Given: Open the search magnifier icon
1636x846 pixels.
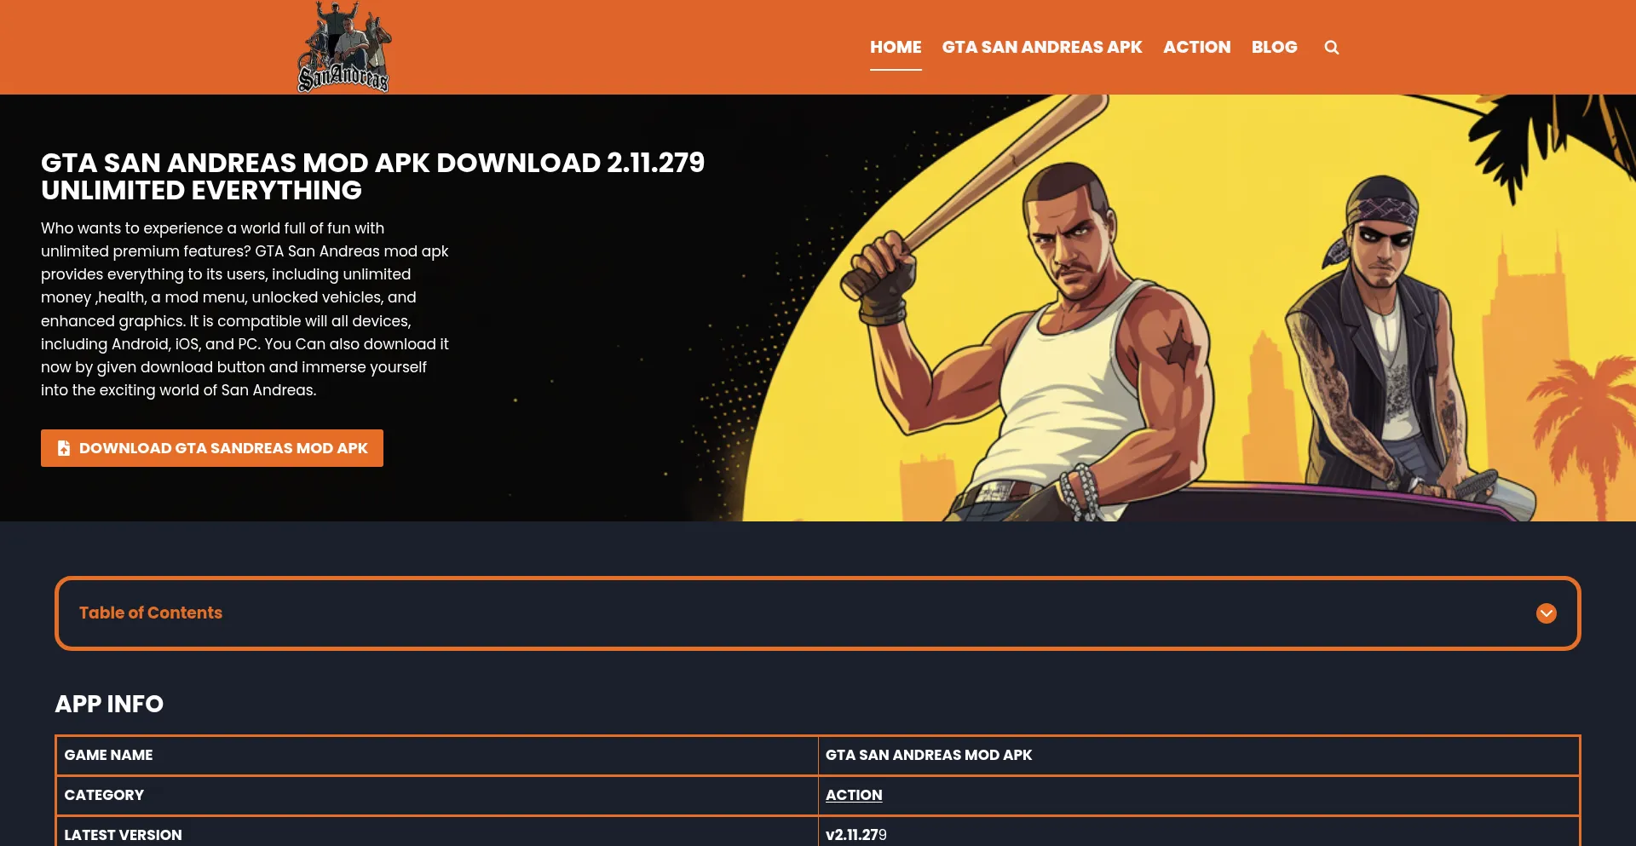Looking at the screenshot, I should tap(1332, 48).
